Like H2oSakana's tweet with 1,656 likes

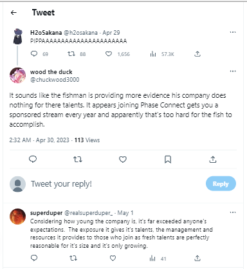[109, 53]
